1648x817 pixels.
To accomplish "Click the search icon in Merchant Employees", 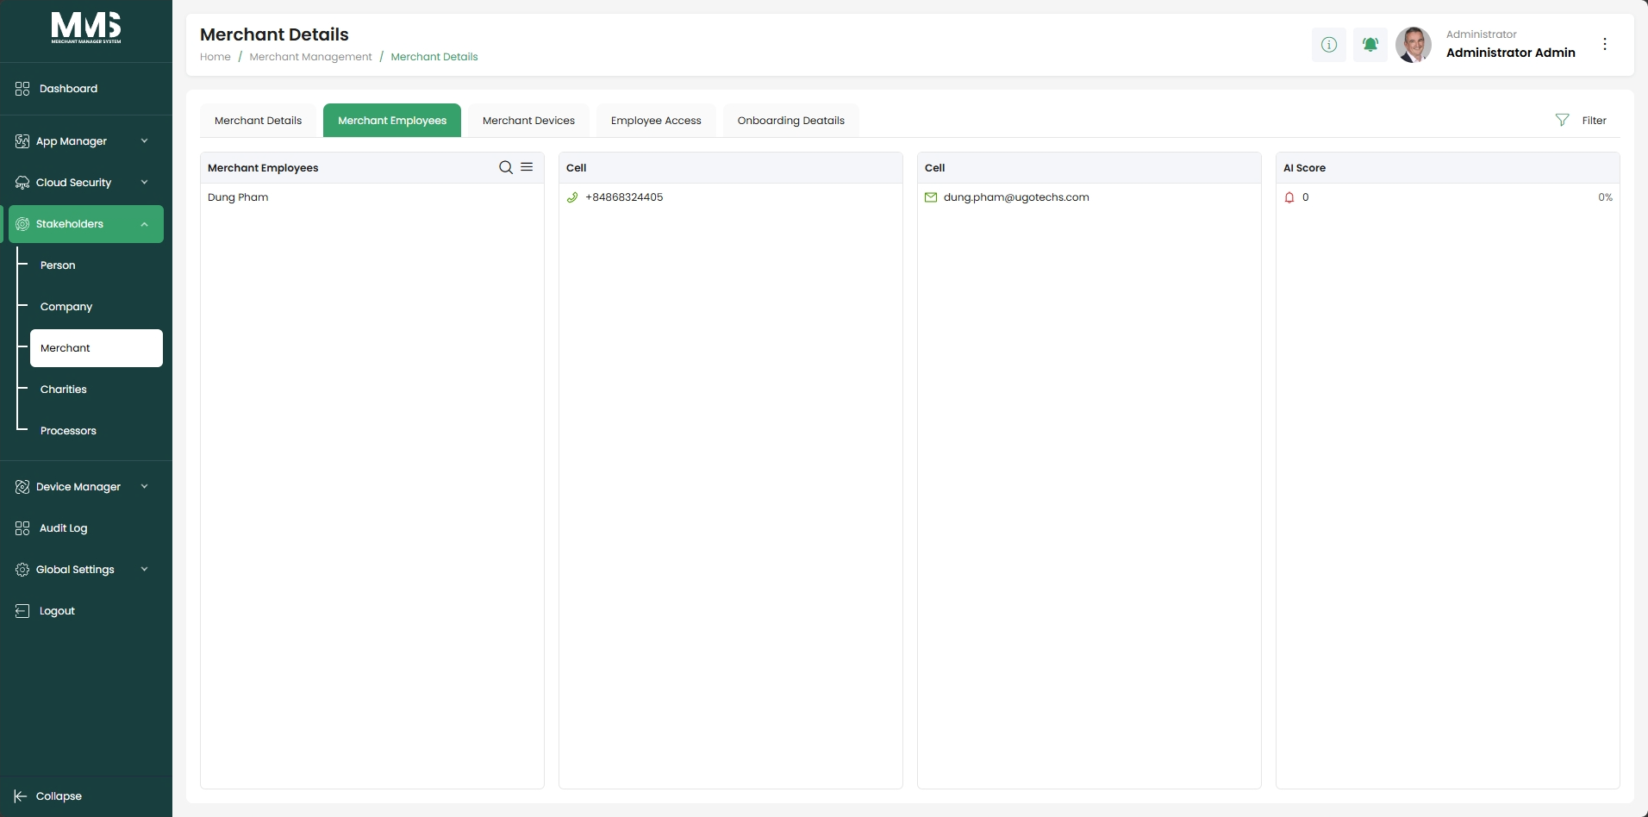I will (506, 167).
